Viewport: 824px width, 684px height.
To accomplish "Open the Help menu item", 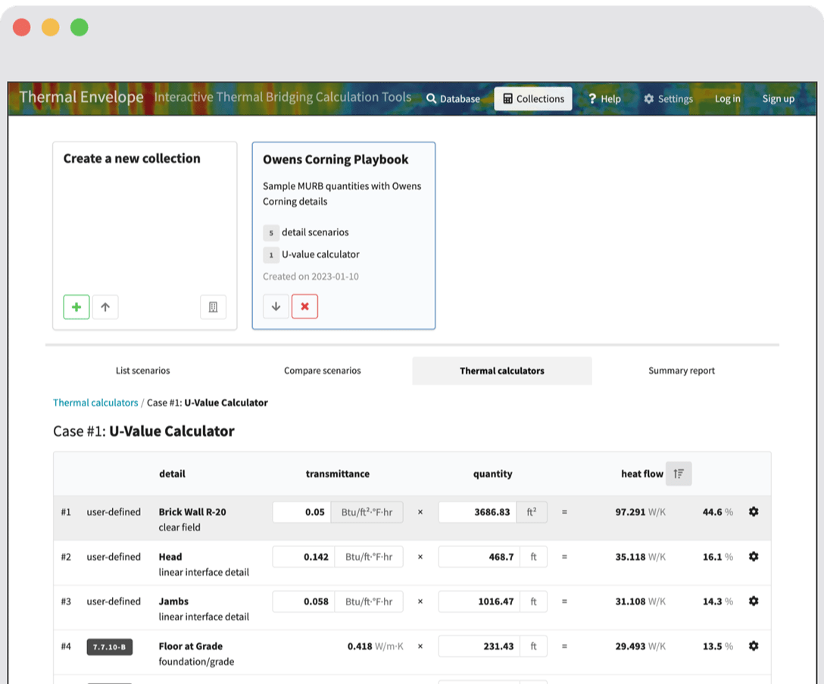I will point(604,99).
